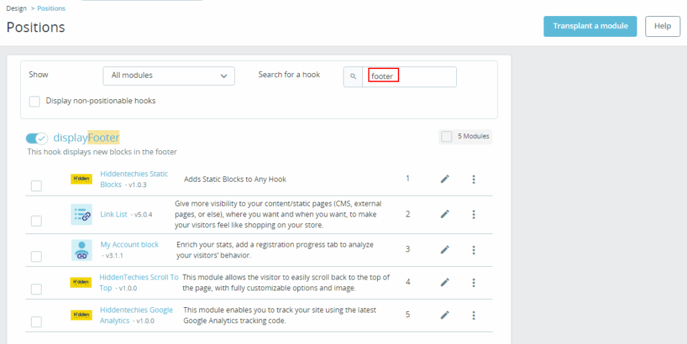Click the search magnifier icon beside hook field
The height and width of the screenshot is (344, 687).
(x=353, y=76)
